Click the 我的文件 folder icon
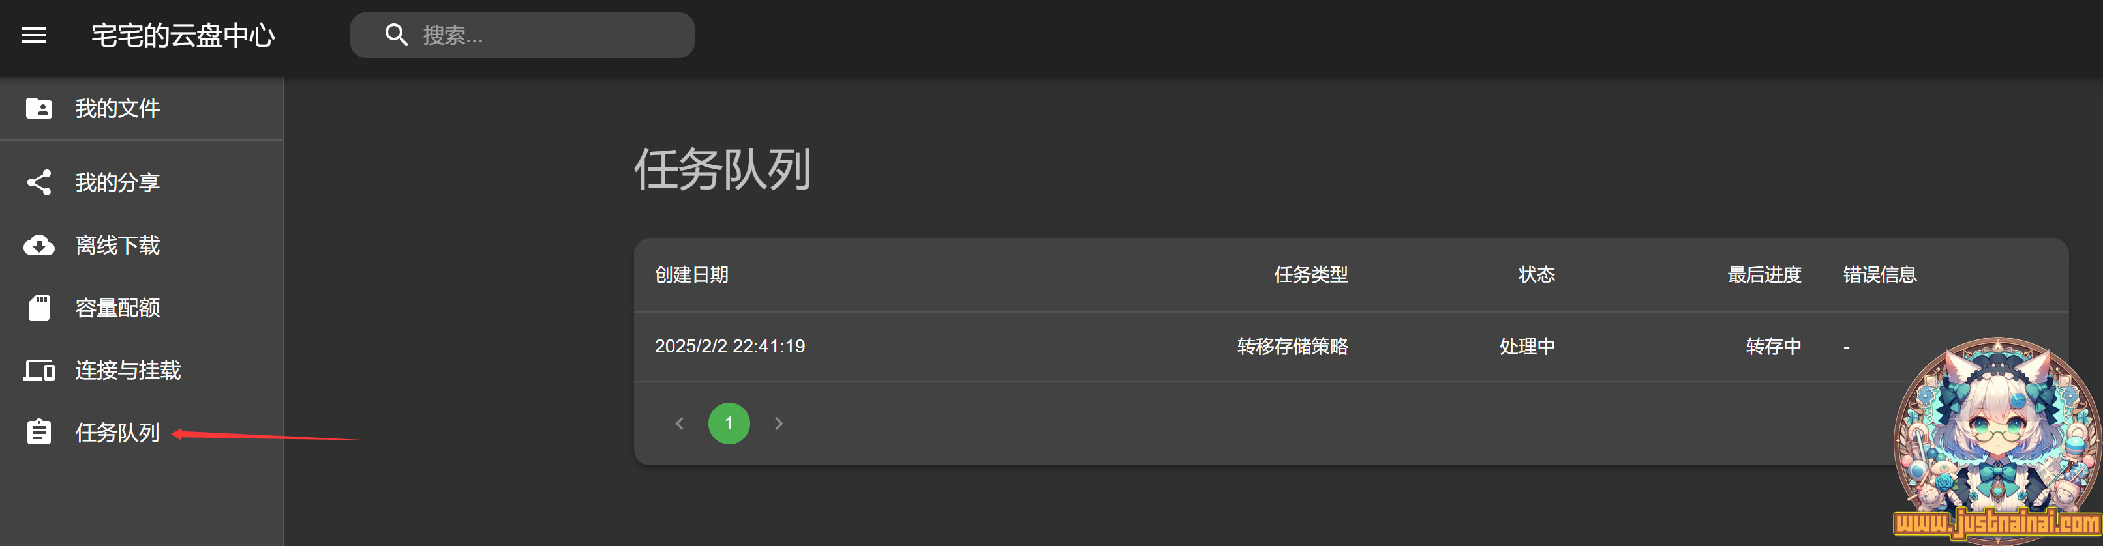 [x=38, y=108]
